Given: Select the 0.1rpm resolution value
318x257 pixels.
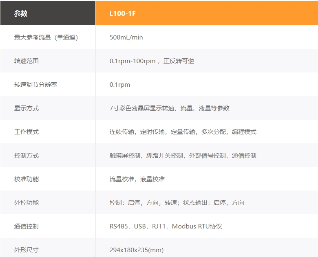Looking at the screenshot, I should (x=120, y=85).
